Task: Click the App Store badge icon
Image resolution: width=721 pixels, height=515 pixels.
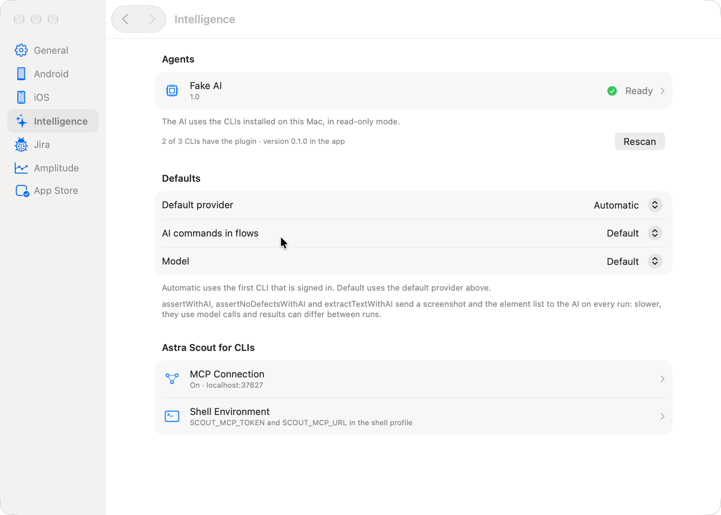Action: coord(22,191)
